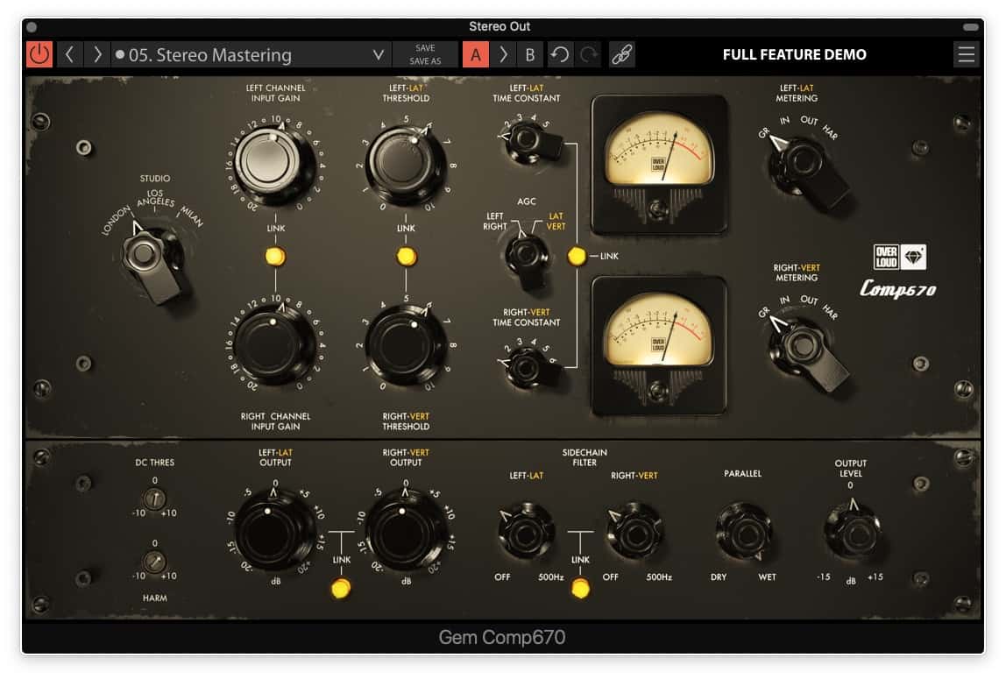Toggle the Sidechain Filter LINK lamp
This screenshot has height=679, width=1006.
tap(580, 588)
